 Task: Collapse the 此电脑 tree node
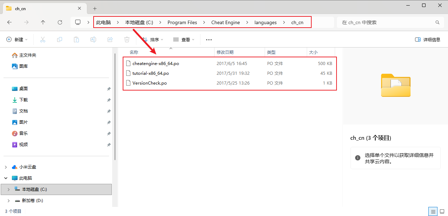pyautogui.click(x=6, y=178)
